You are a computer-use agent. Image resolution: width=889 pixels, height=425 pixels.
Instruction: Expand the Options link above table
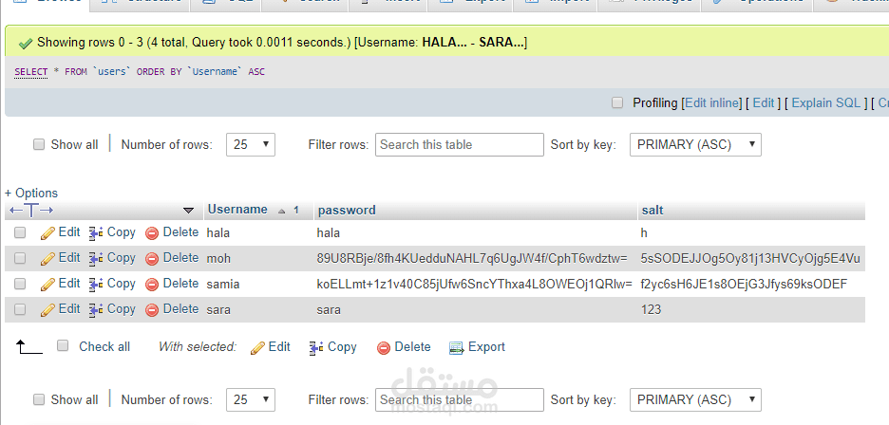(x=31, y=193)
